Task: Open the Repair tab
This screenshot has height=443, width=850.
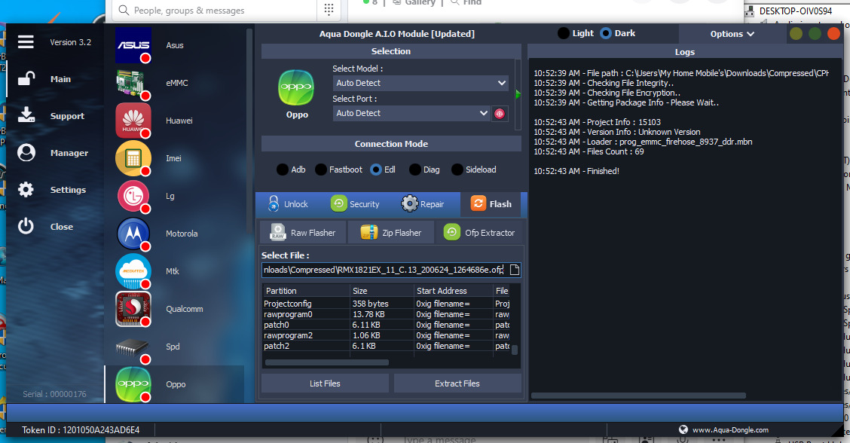Action: [422, 204]
